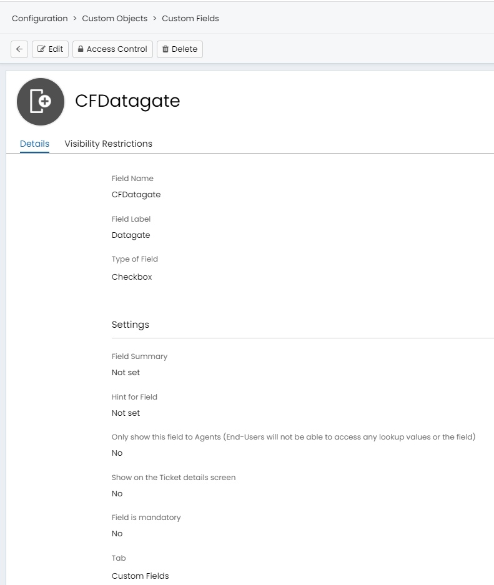Click 'No' under Field is mandatory
Screen dimensions: 494x585
click(117, 534)
